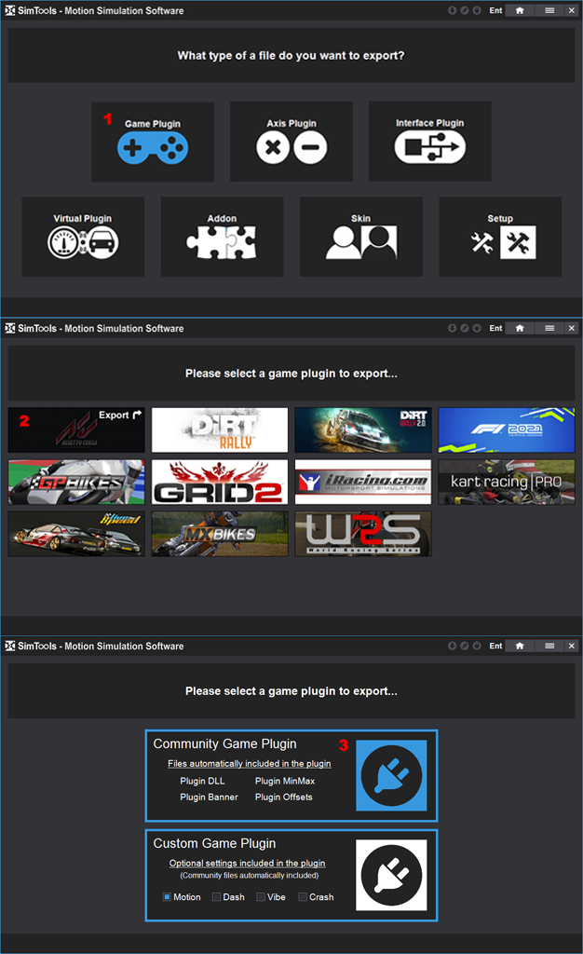
Task: Click 'Custom Game Plugin' heading
Action: coord(214,844)
